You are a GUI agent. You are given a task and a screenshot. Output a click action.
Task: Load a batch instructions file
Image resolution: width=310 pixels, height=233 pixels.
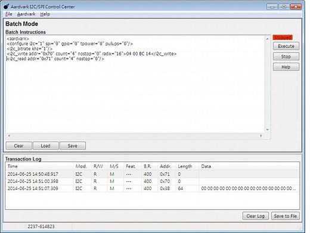click(x=46, y=145)
